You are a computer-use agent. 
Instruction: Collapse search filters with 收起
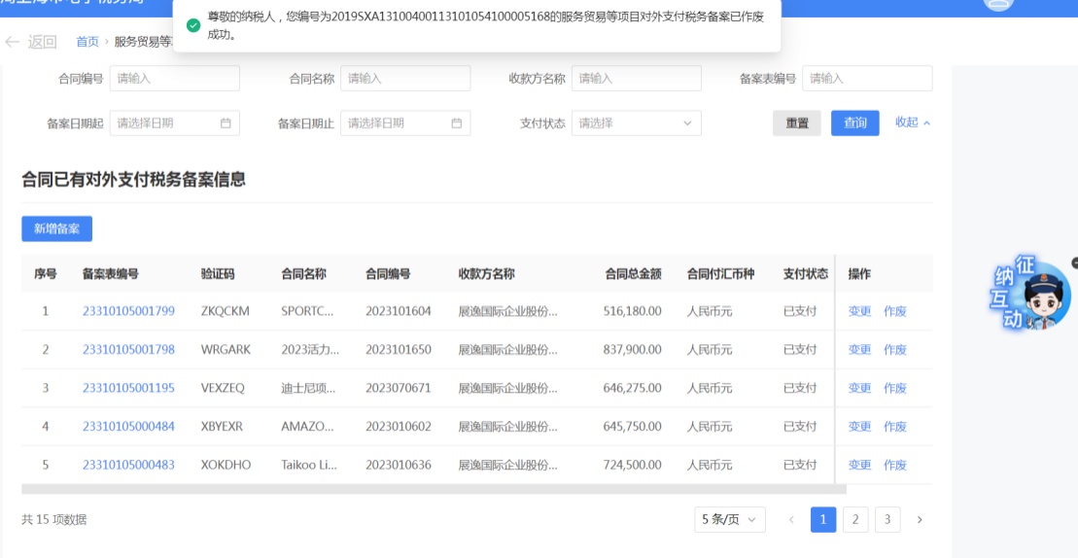click(x=912, y=122)
